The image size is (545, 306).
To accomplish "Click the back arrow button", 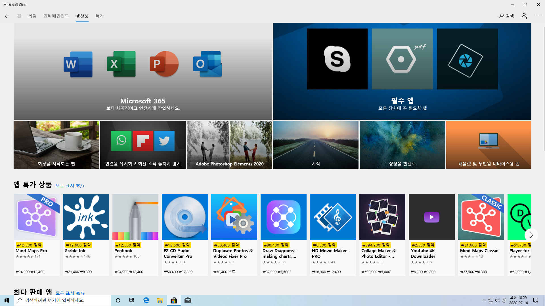I will coord(7,16).
